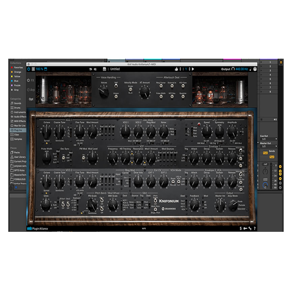Click the Amp Mode selector knob
This screenshot has height=291, width=291.
[233, 206]
